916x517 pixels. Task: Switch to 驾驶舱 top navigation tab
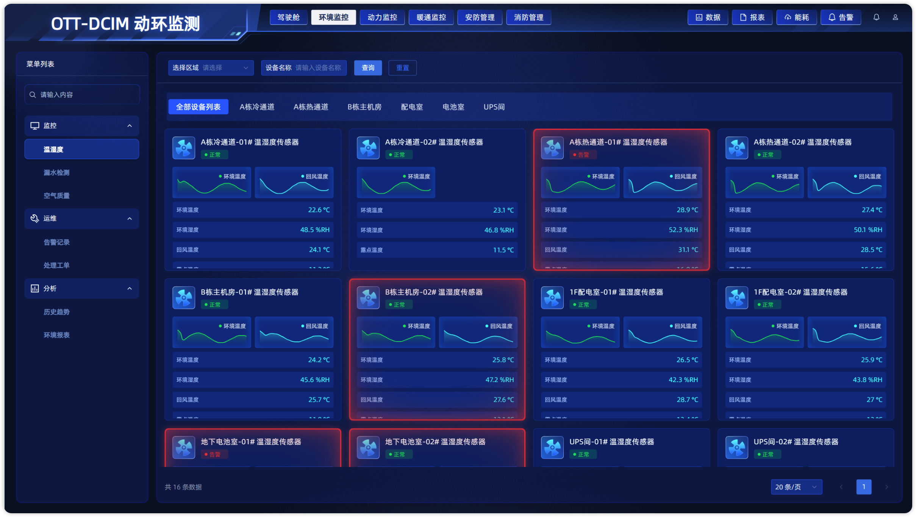point(288,17)
